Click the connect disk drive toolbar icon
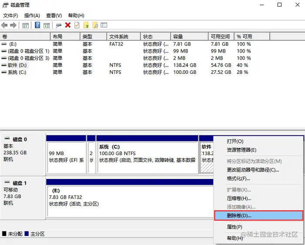The width and height of the screenshot is (305, 245). coord(58,25)
